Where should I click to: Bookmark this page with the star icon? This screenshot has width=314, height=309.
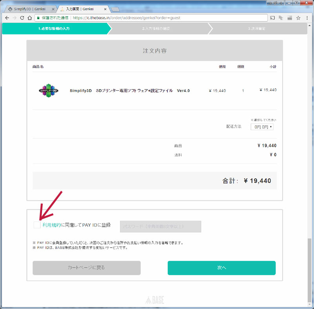298,18
